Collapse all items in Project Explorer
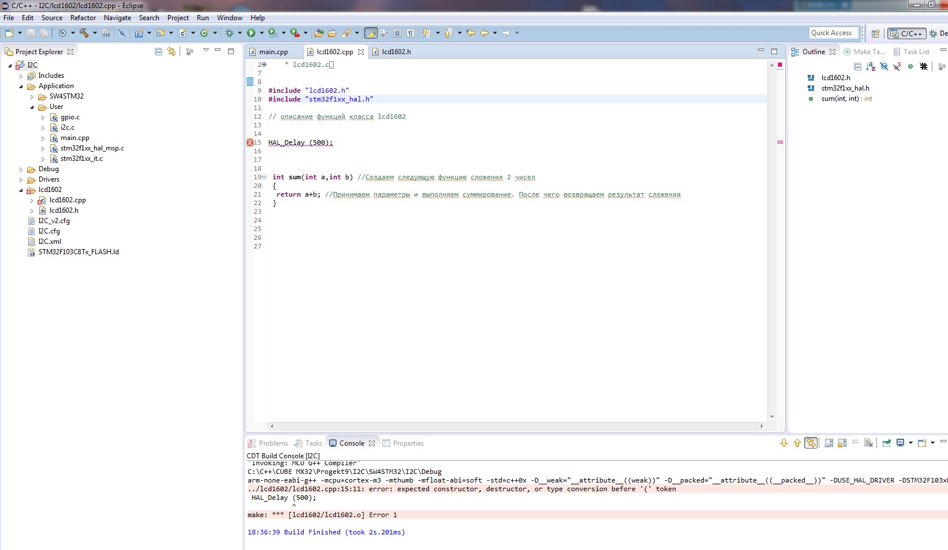This screenshot has width=948, height=550. (x=159, y=51)
